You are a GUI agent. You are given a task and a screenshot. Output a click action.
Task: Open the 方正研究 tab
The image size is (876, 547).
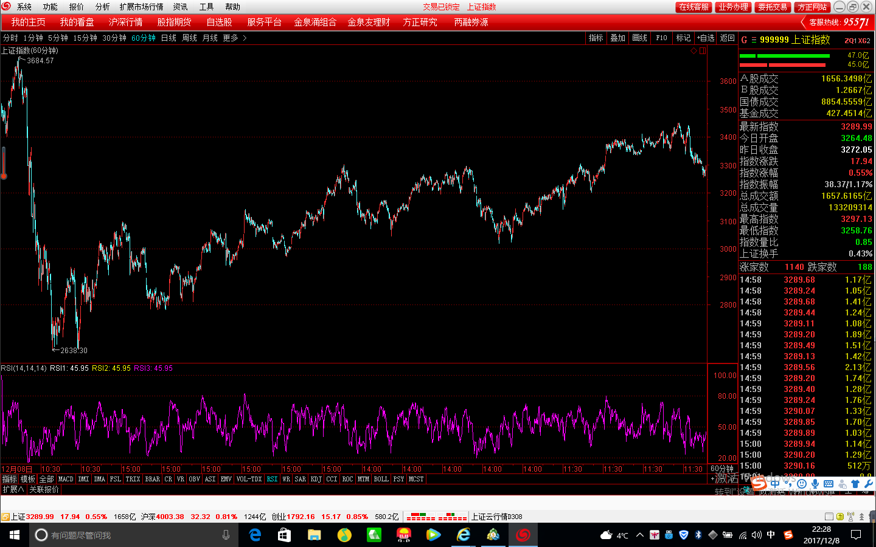[420, 22]
